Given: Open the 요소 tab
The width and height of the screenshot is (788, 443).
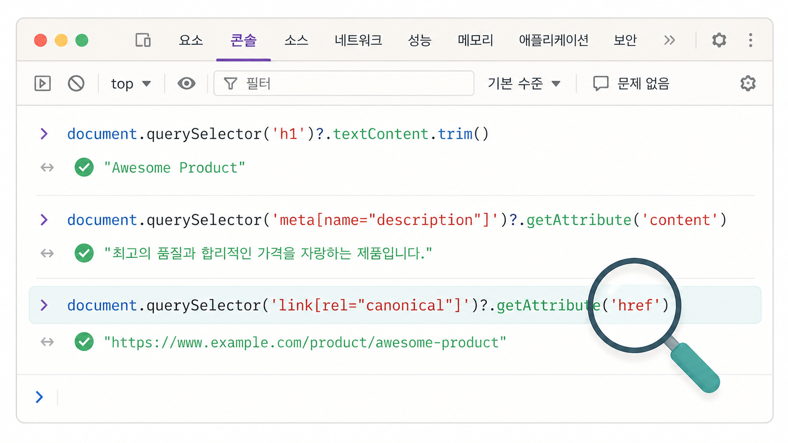Looking at the screenshot, I should (191, 40).
